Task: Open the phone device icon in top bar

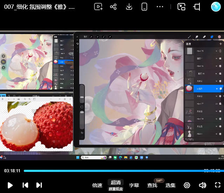Action: pyautogui.click(x=144, y=7)
